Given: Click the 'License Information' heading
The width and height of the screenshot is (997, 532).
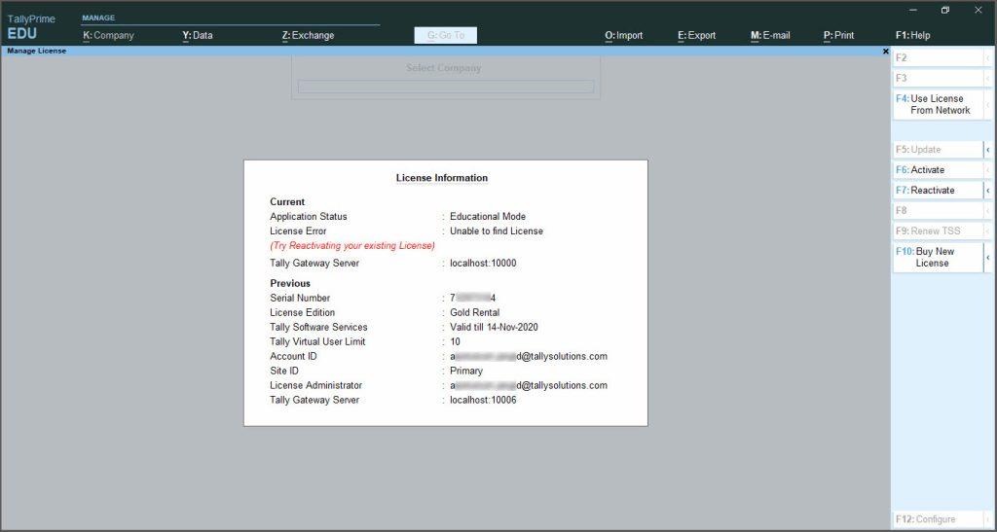Looking at the screenshot, I should [x=442, y=178].
